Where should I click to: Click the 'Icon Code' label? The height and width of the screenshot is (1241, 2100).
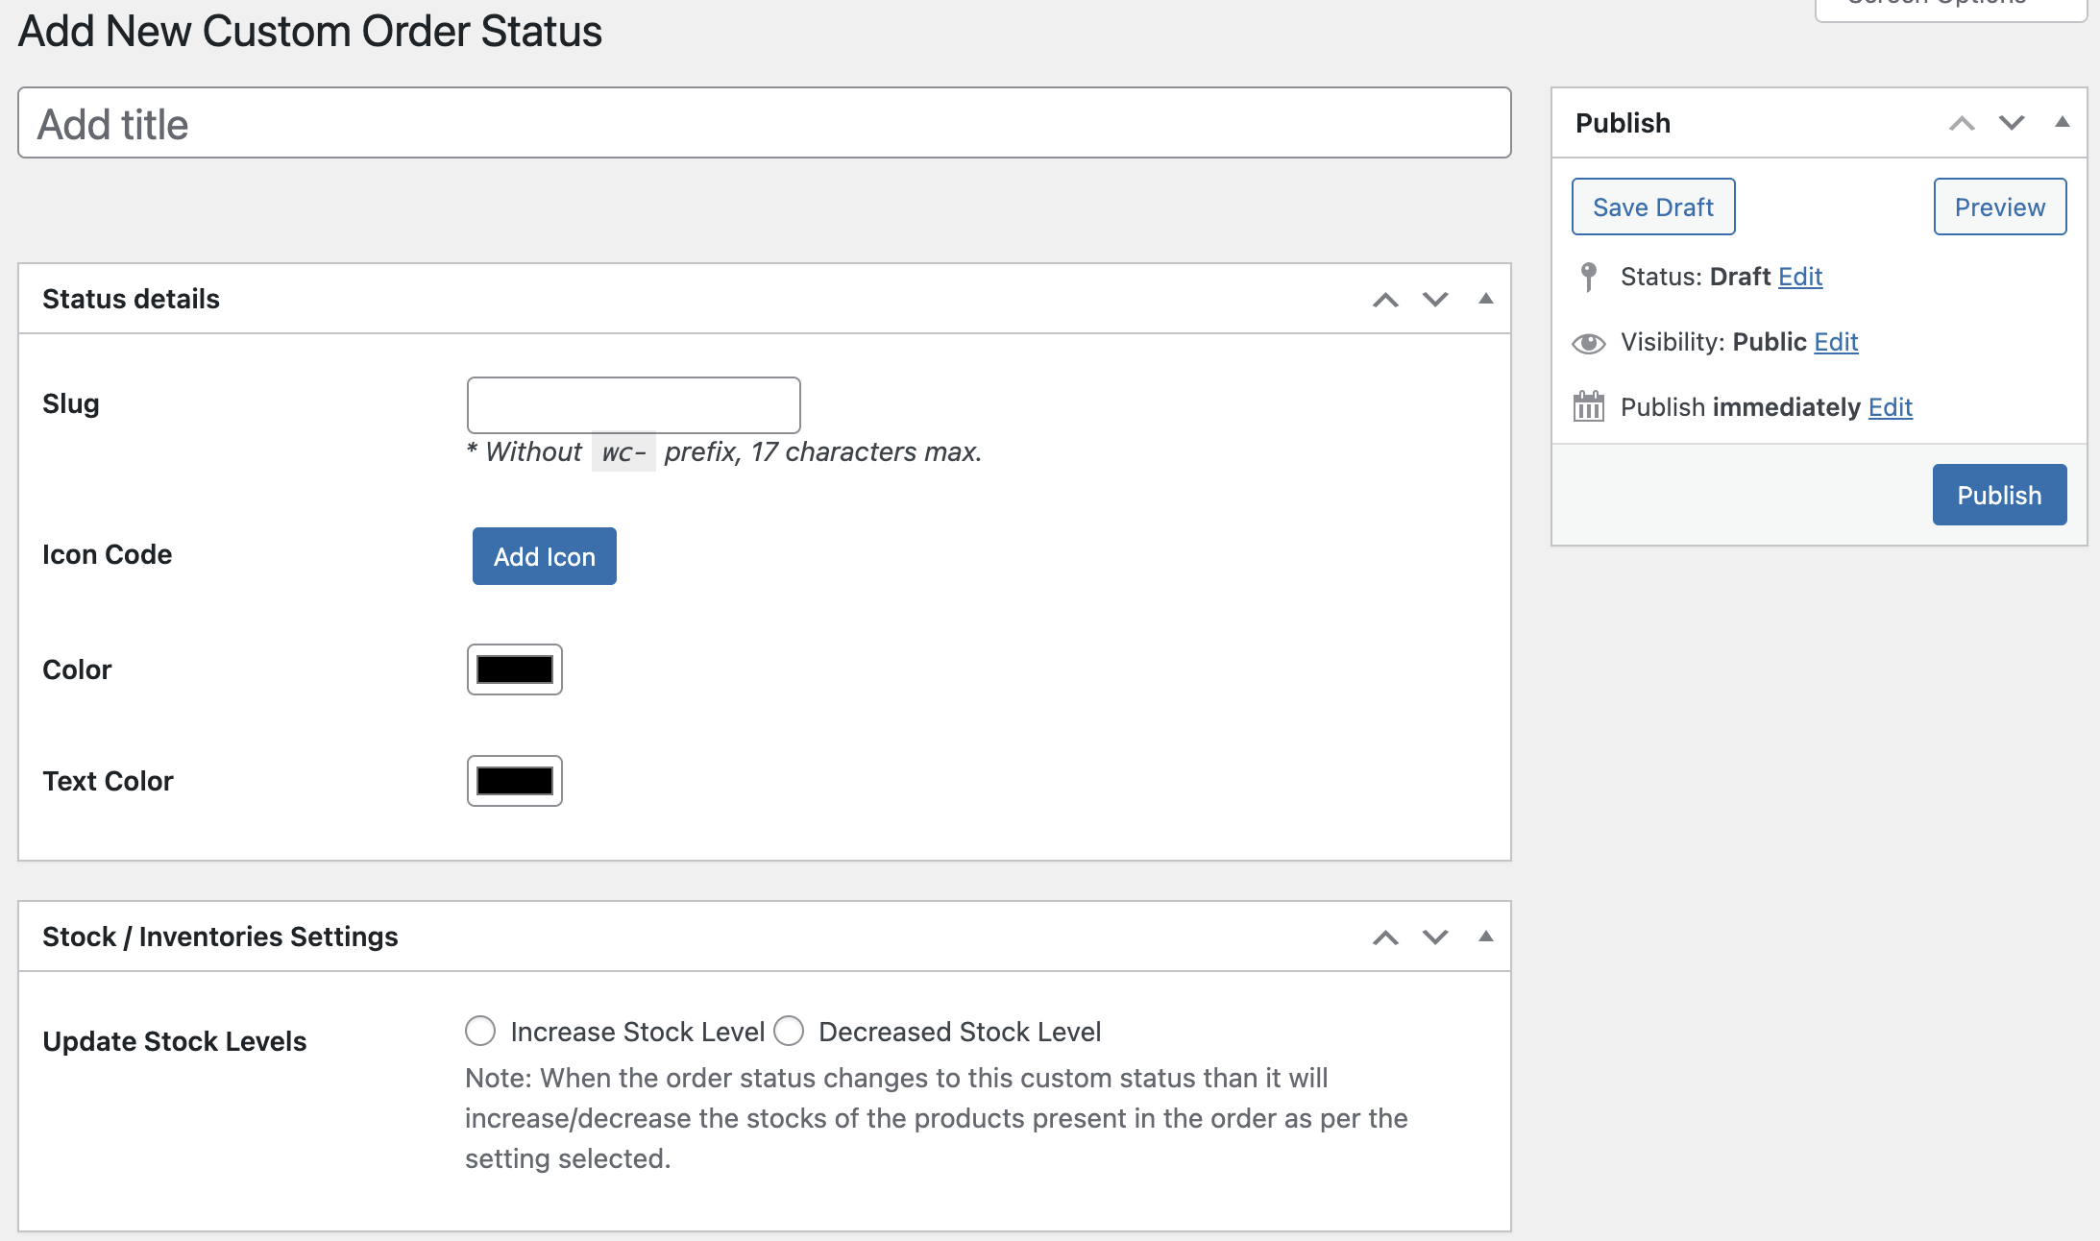[x=107, y=554]
